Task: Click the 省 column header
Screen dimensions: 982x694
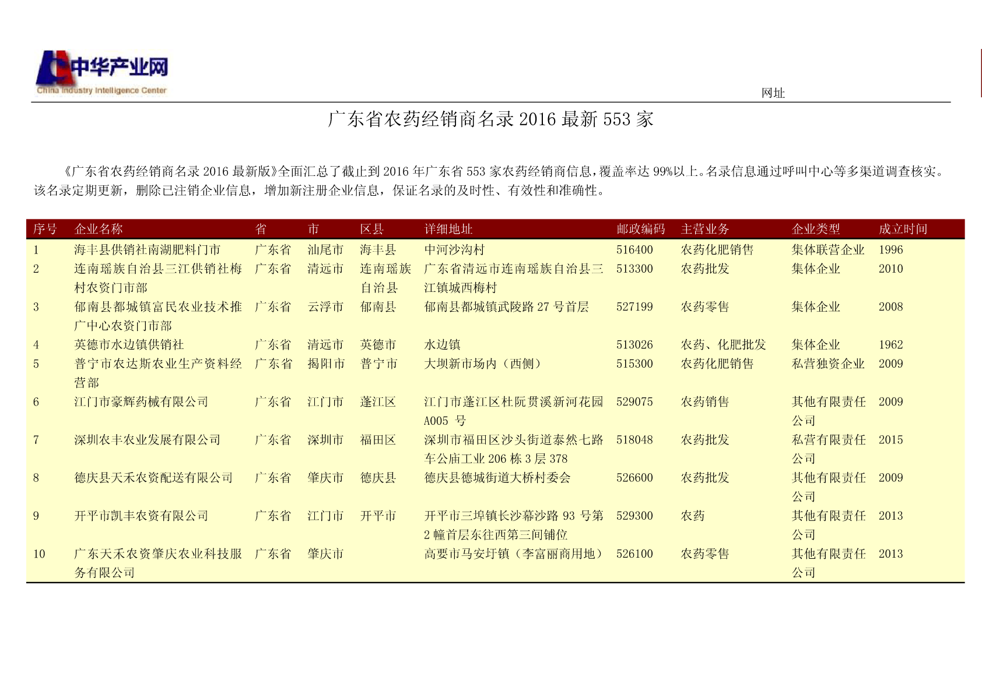Action: 261,229
